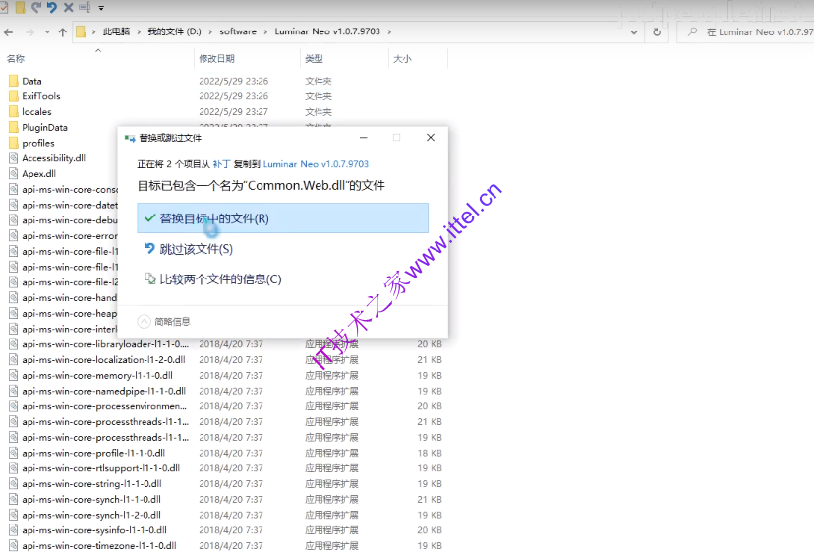
Task: Expand chevron after software breadcrumb
Action: (x=265, y=32)
